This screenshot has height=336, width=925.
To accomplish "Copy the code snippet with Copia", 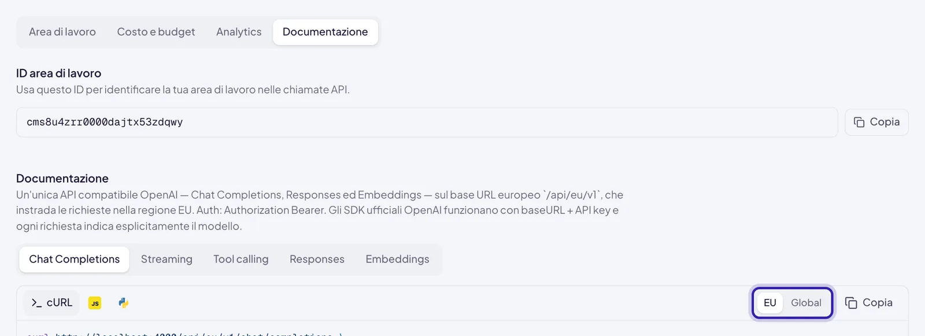I will tap(869, 302).
